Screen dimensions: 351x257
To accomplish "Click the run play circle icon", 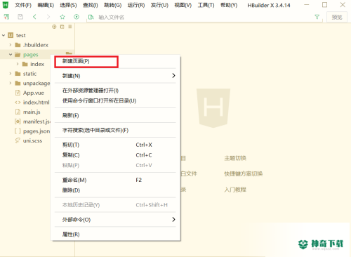I will coord(77,17).
